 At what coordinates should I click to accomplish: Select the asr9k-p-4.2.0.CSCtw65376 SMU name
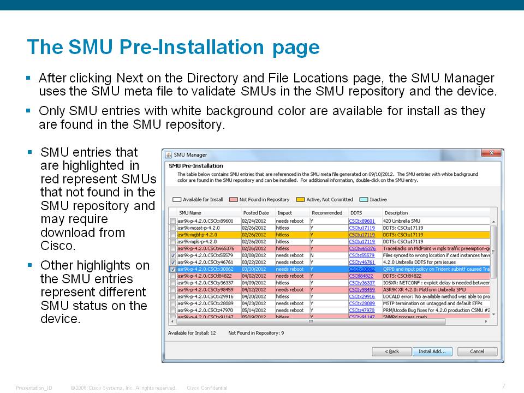tap(206, 249)
